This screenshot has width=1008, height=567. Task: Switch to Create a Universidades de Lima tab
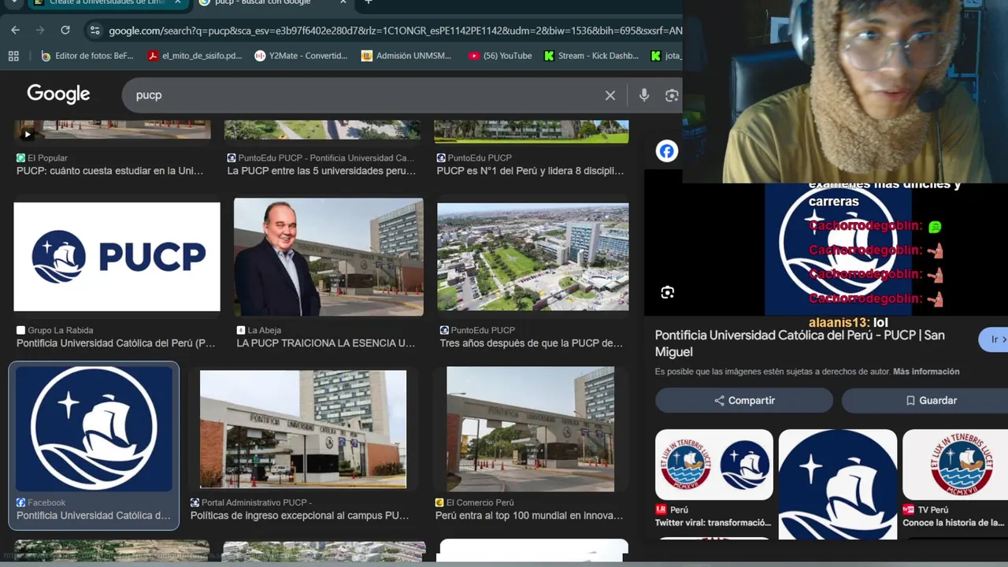point(108,3)
